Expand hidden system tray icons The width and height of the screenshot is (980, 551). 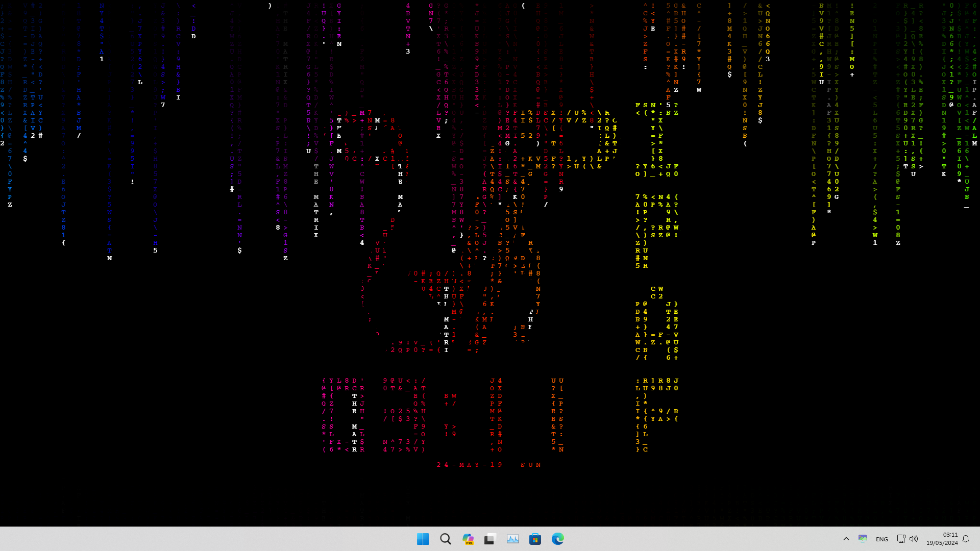click(x=846, y=539)
